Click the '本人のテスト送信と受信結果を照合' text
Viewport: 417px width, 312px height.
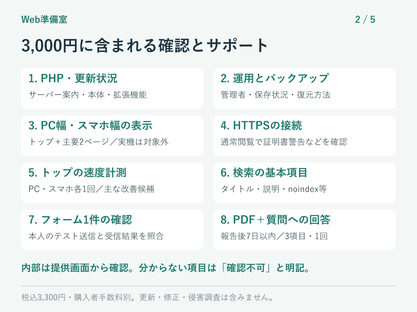[x=96, y=236]
